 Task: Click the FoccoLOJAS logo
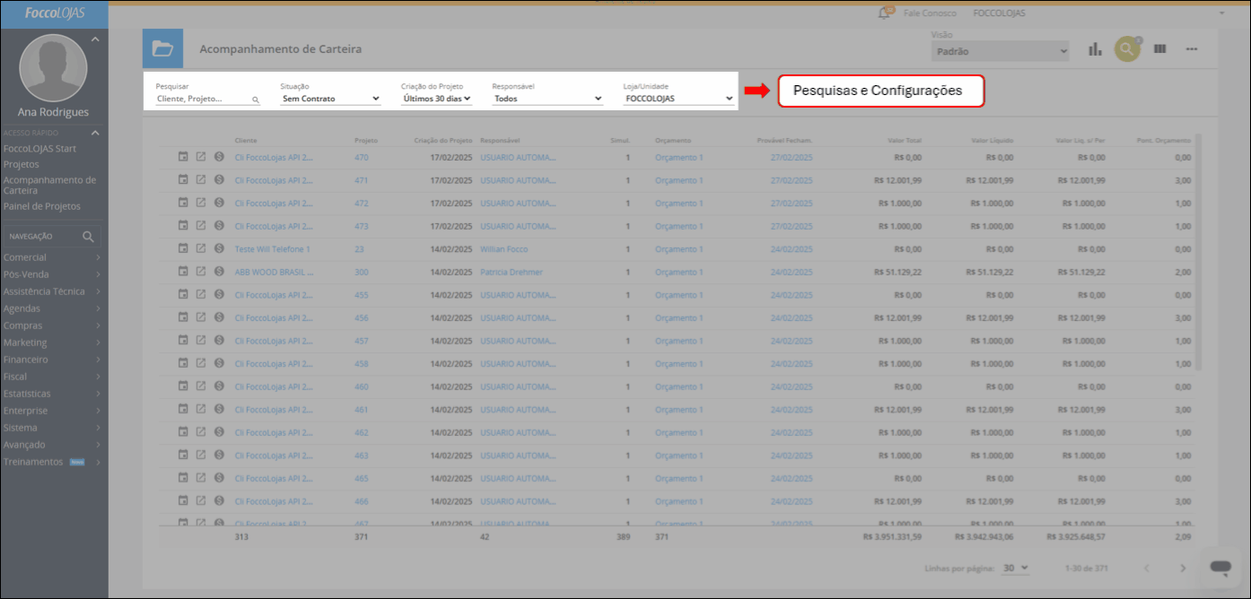54,13
